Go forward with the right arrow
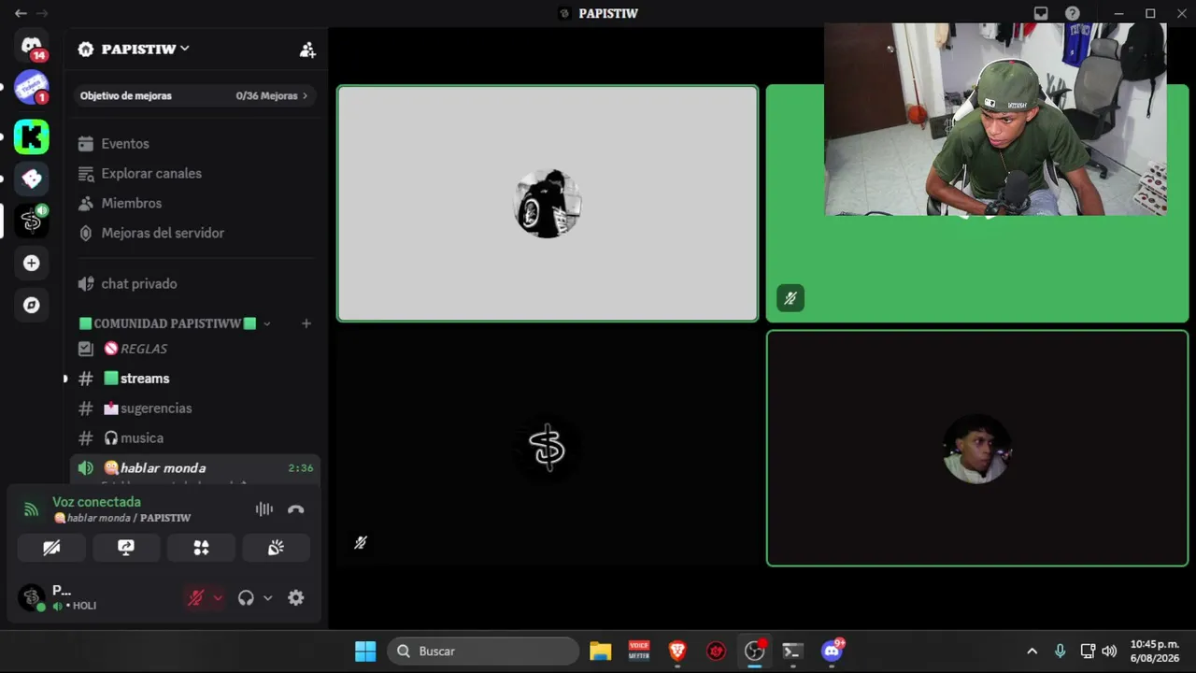 click(42, 13)
